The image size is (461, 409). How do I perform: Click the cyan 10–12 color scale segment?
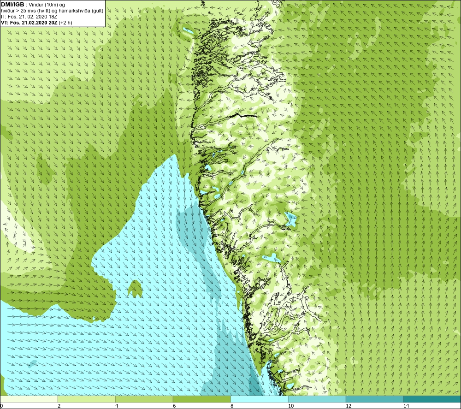tap(317, 399)
